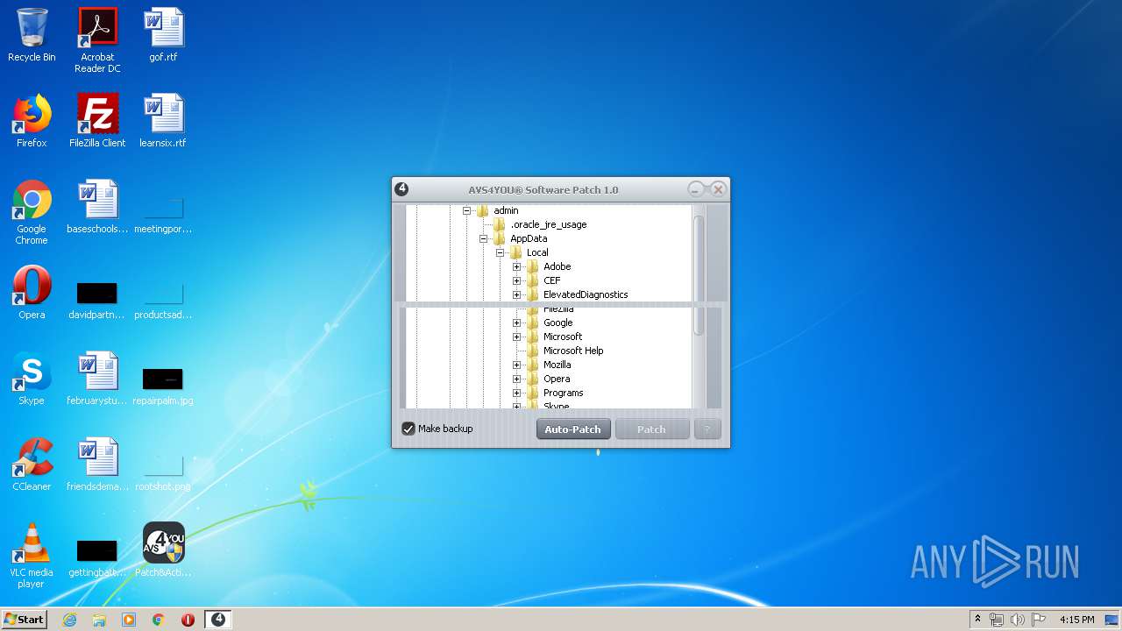Open the meetingpor... desktop file

click(163, 216)
